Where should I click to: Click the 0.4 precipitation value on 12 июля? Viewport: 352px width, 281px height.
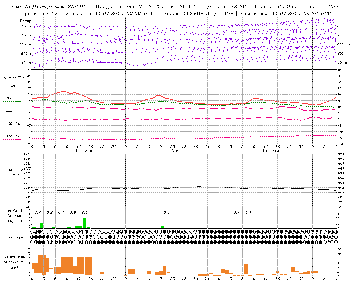[x=166, y=213]
